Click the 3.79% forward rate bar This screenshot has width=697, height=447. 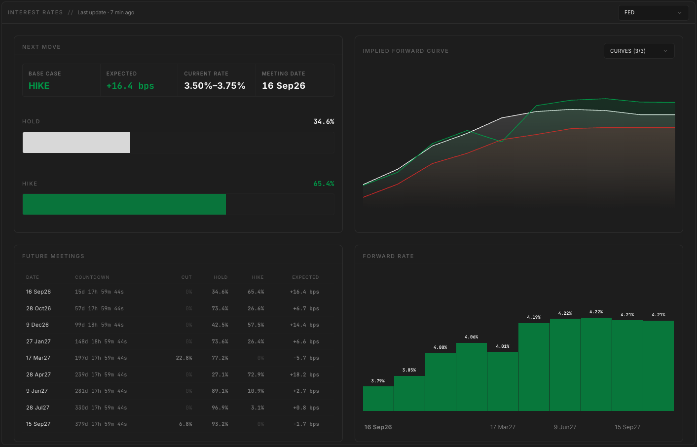pyautogui.click(x=378, y=399)
